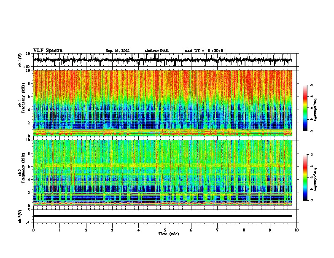
Task: Click the flat ch.3 voltage trace
Action: click(x=162, y=216)
